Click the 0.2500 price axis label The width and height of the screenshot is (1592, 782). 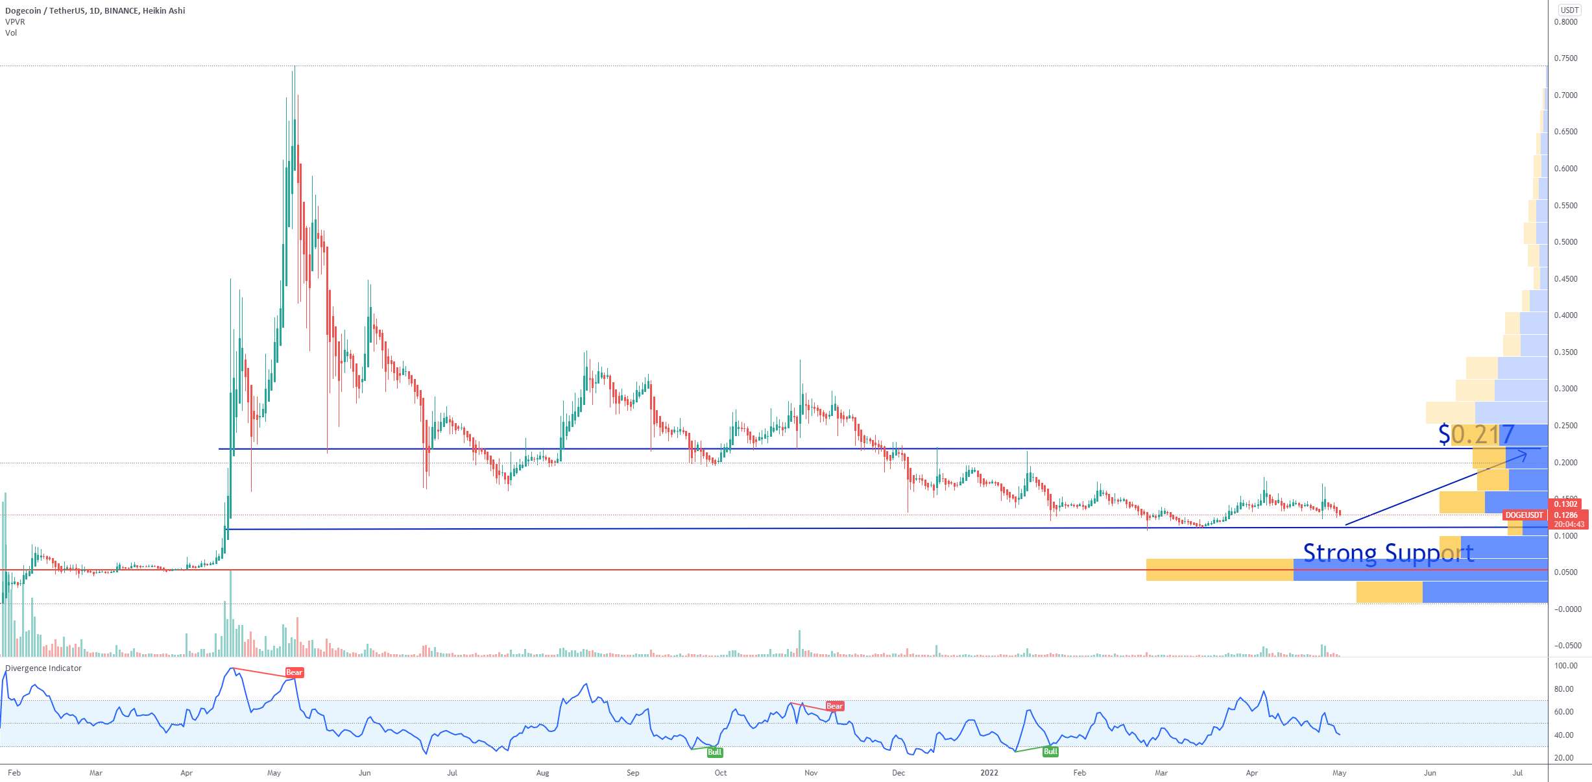(x=1565, y=426)
